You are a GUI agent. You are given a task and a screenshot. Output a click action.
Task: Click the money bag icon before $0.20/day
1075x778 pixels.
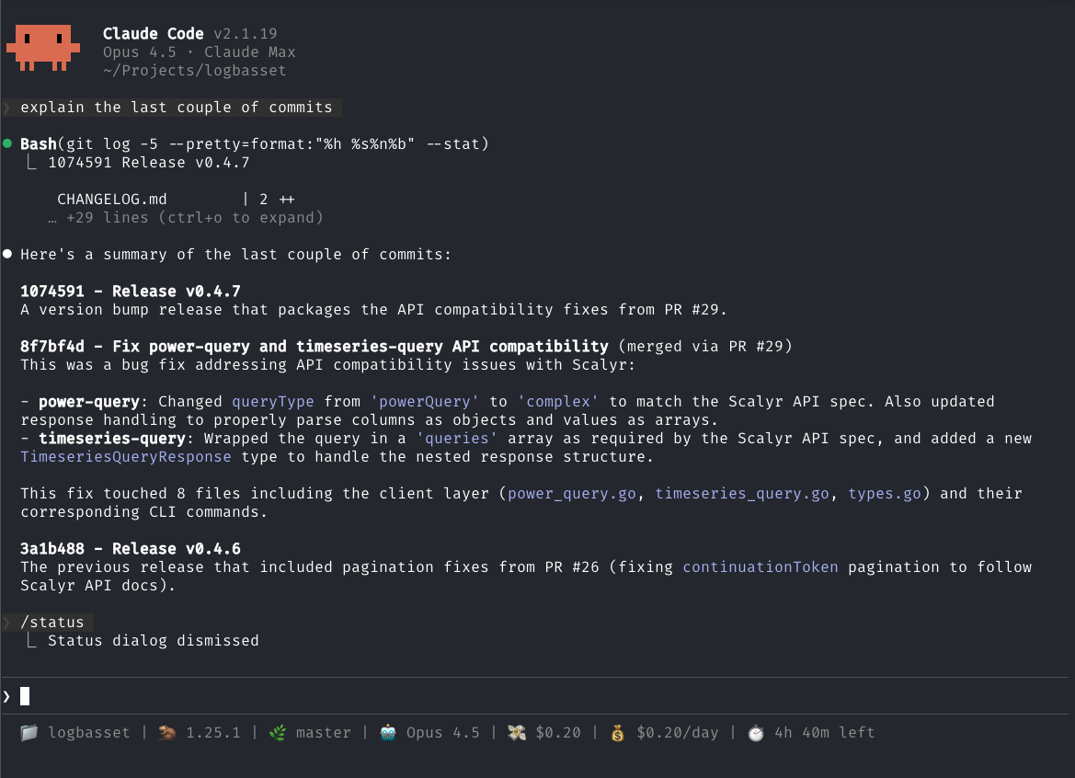(616, 732)
